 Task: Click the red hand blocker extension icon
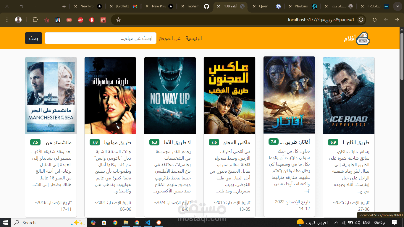click(x=92, y=20)
